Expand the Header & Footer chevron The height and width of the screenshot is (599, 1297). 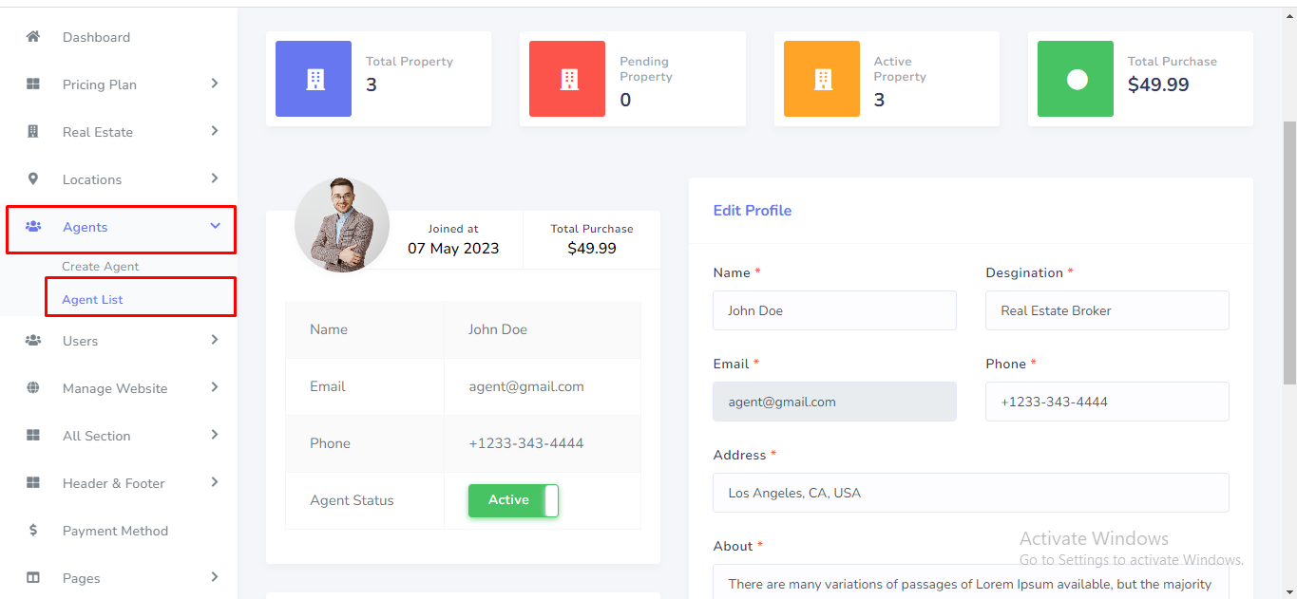click(x=215, y=482)
